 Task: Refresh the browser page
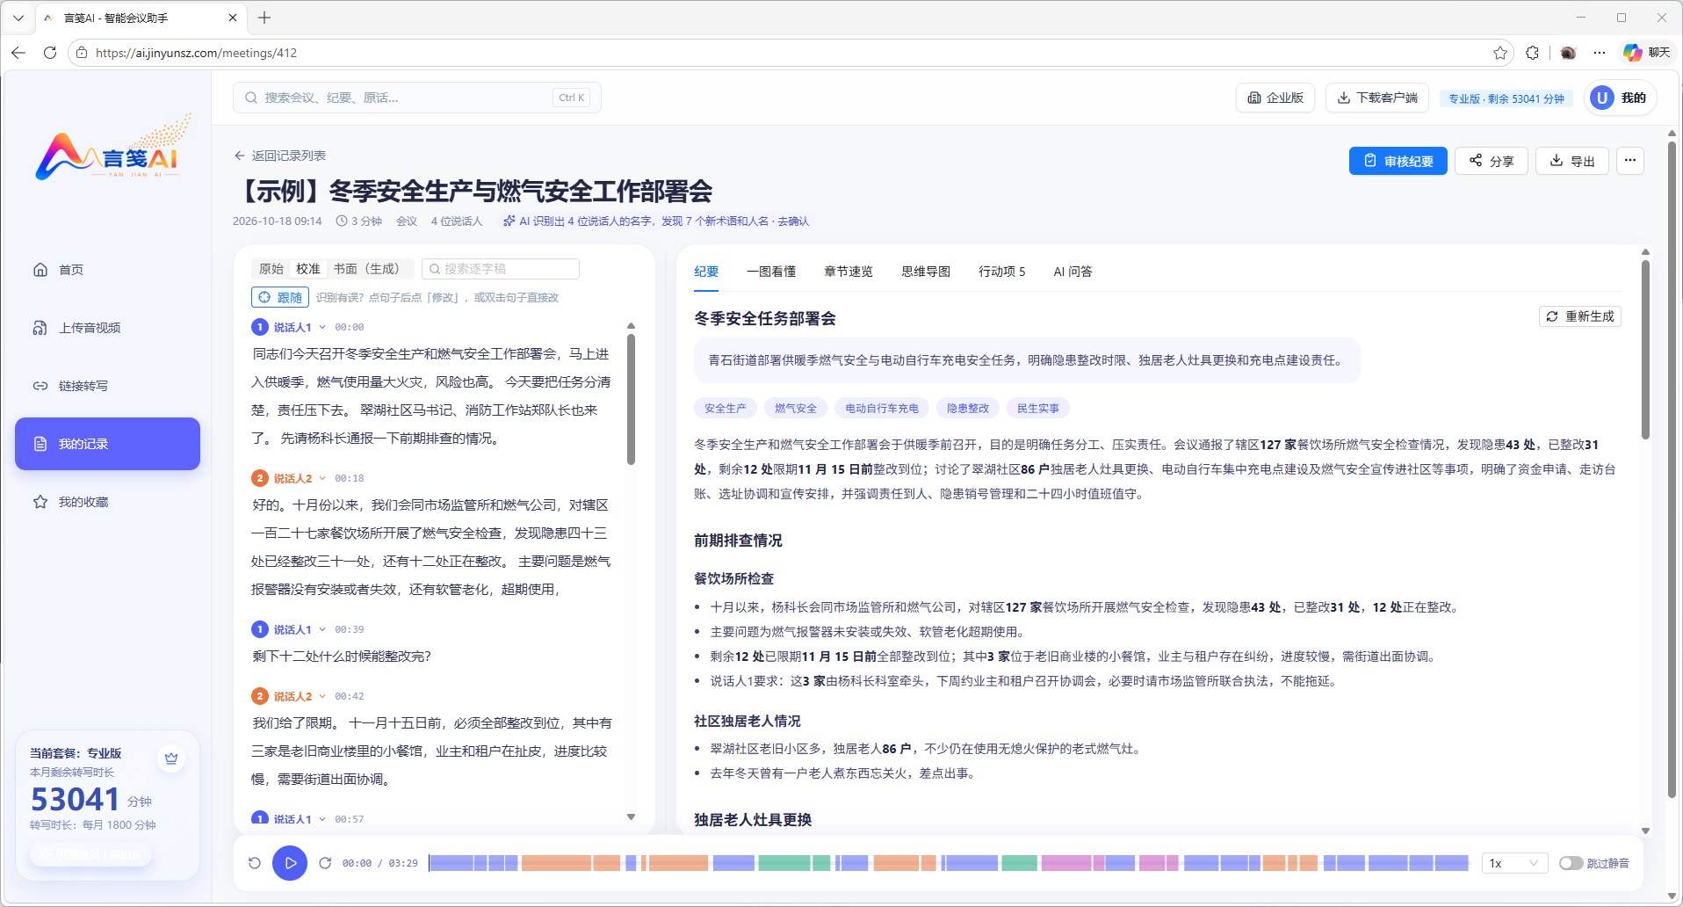[x=50, y=53]
